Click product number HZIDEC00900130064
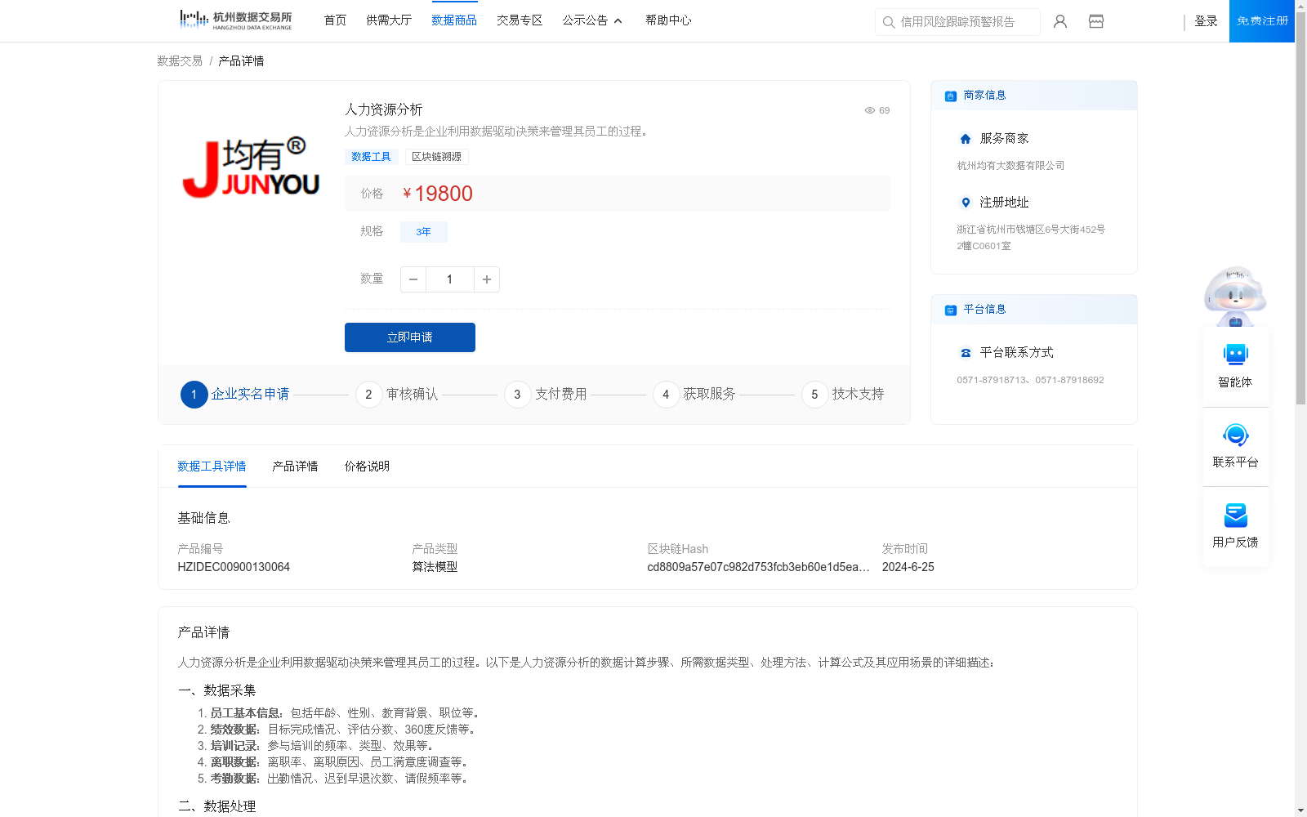This screenshot has height=817, width=1307. point(234,567)
